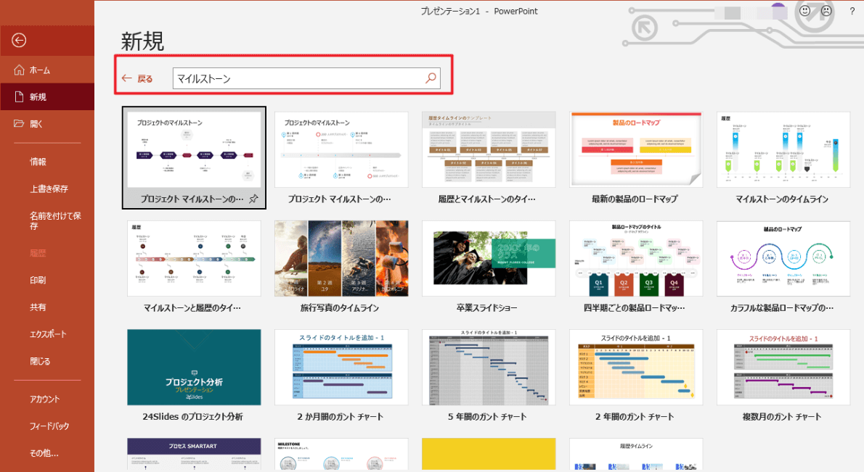Select 複数月のガント チャート template
This screenshot has height=472, width=864.
click(x=783, y=368)
